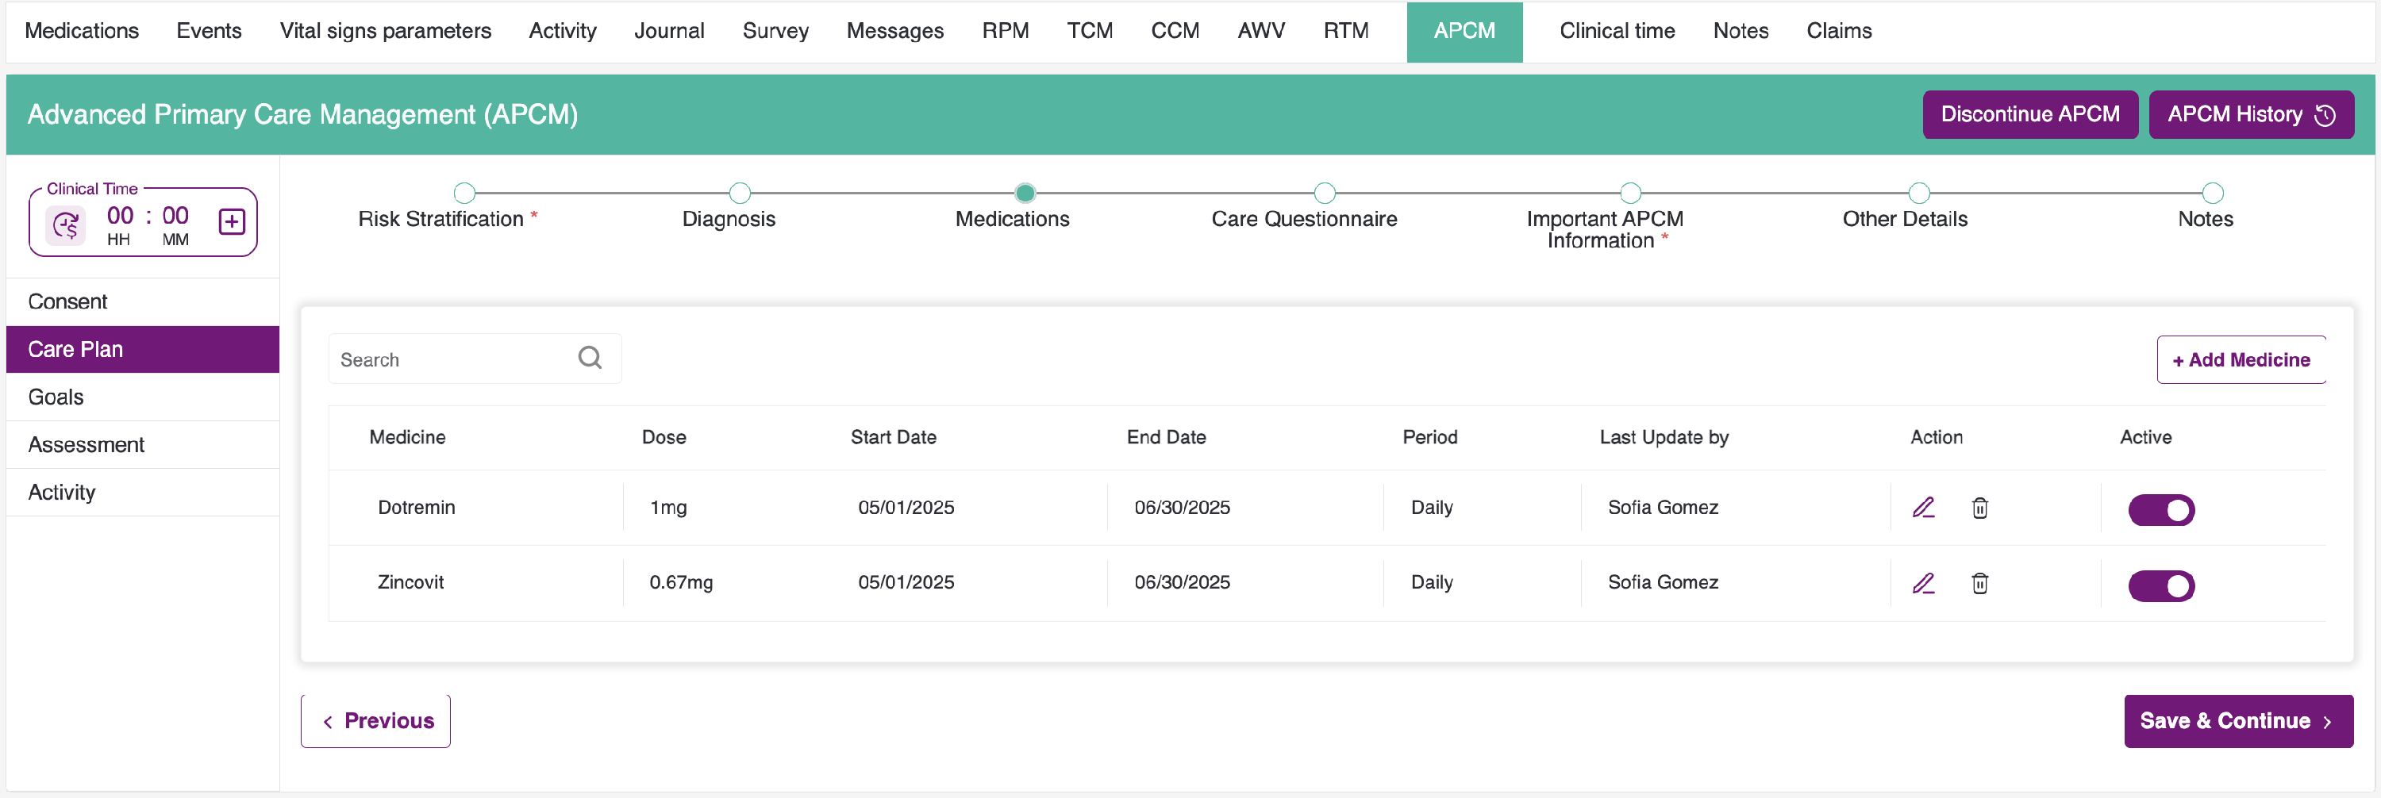Edit the Dotremin medicine entry
Screen dimensions: 2381x798
click(x=1924, y=507)
